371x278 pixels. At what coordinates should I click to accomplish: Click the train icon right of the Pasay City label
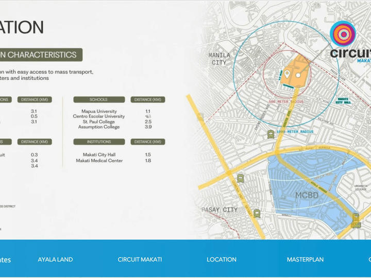tap(257, 213)
